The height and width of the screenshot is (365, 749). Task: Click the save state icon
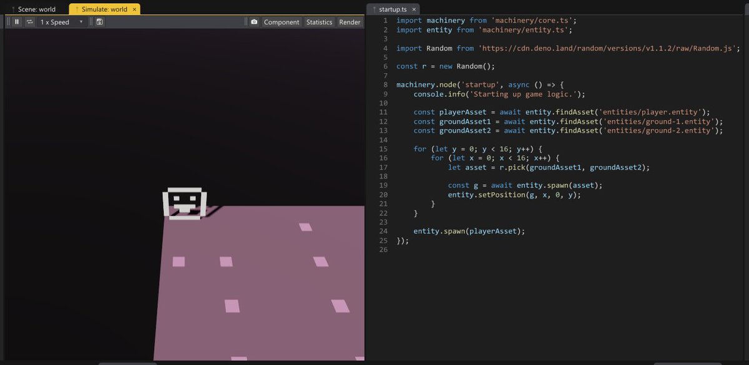pos(99,21)
